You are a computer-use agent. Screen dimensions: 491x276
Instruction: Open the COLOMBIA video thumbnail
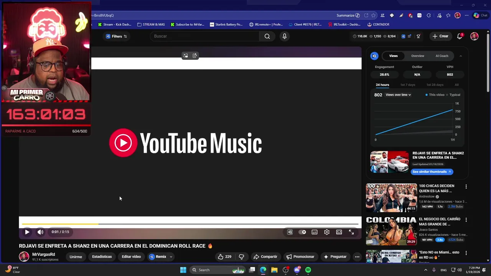391,231
